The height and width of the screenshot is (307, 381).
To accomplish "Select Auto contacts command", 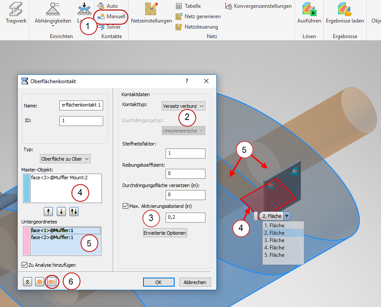I will pyautogui.click(x=108, y=6).
